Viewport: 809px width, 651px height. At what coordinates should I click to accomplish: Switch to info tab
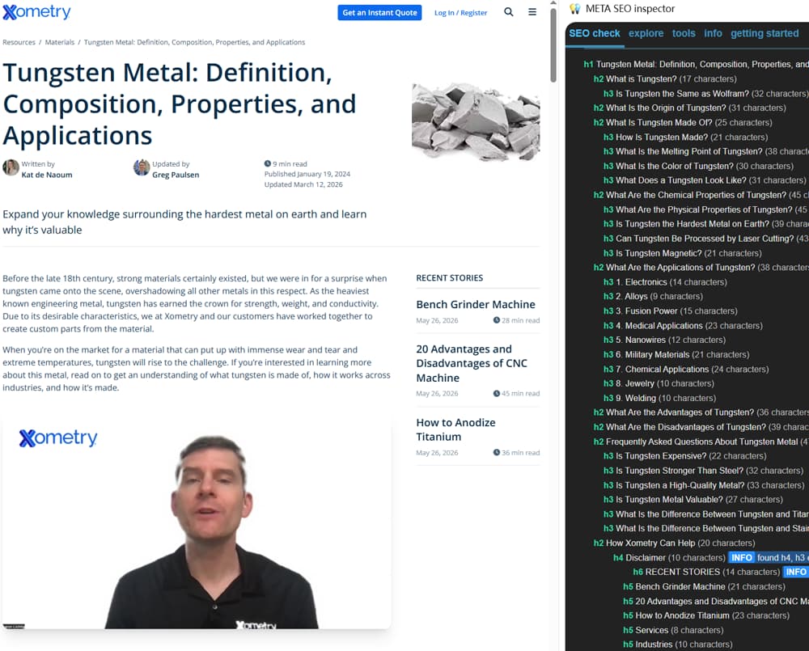(x=713, y=33)
